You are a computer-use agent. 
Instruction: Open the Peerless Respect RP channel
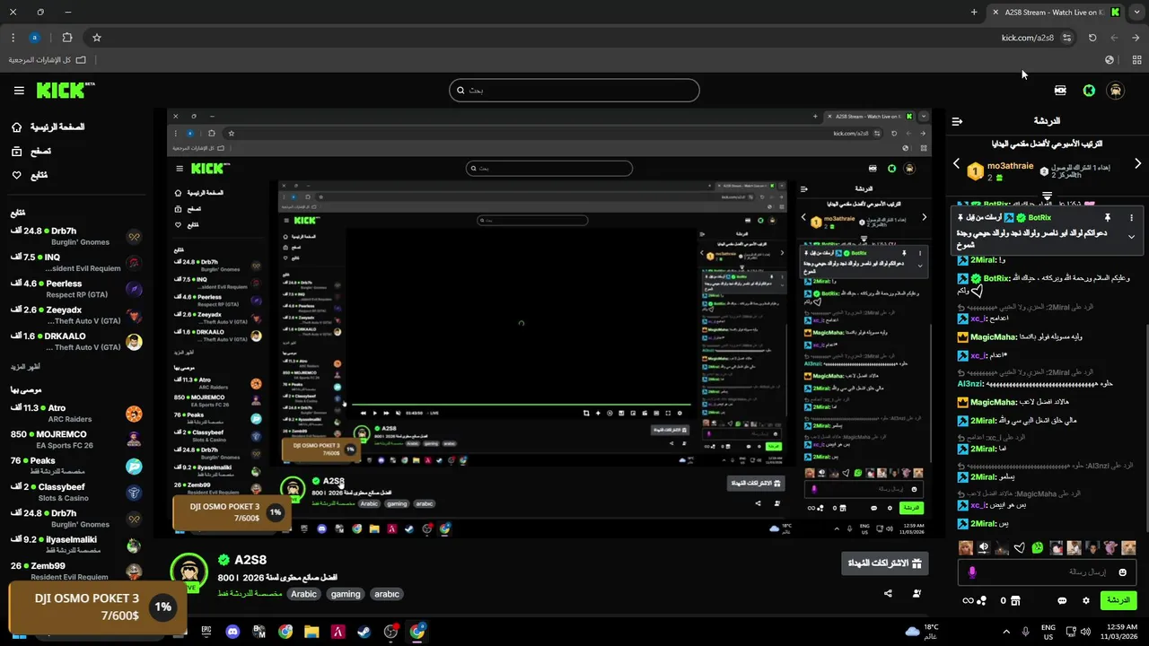[x=76, y=289]
